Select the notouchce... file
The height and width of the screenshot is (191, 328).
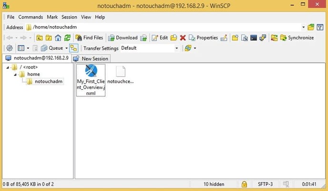[x=121, y=75]
